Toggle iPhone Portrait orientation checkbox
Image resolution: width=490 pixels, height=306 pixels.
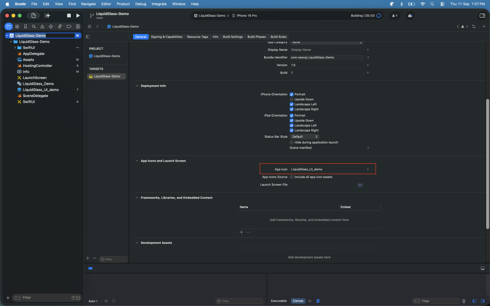(291, 94)
